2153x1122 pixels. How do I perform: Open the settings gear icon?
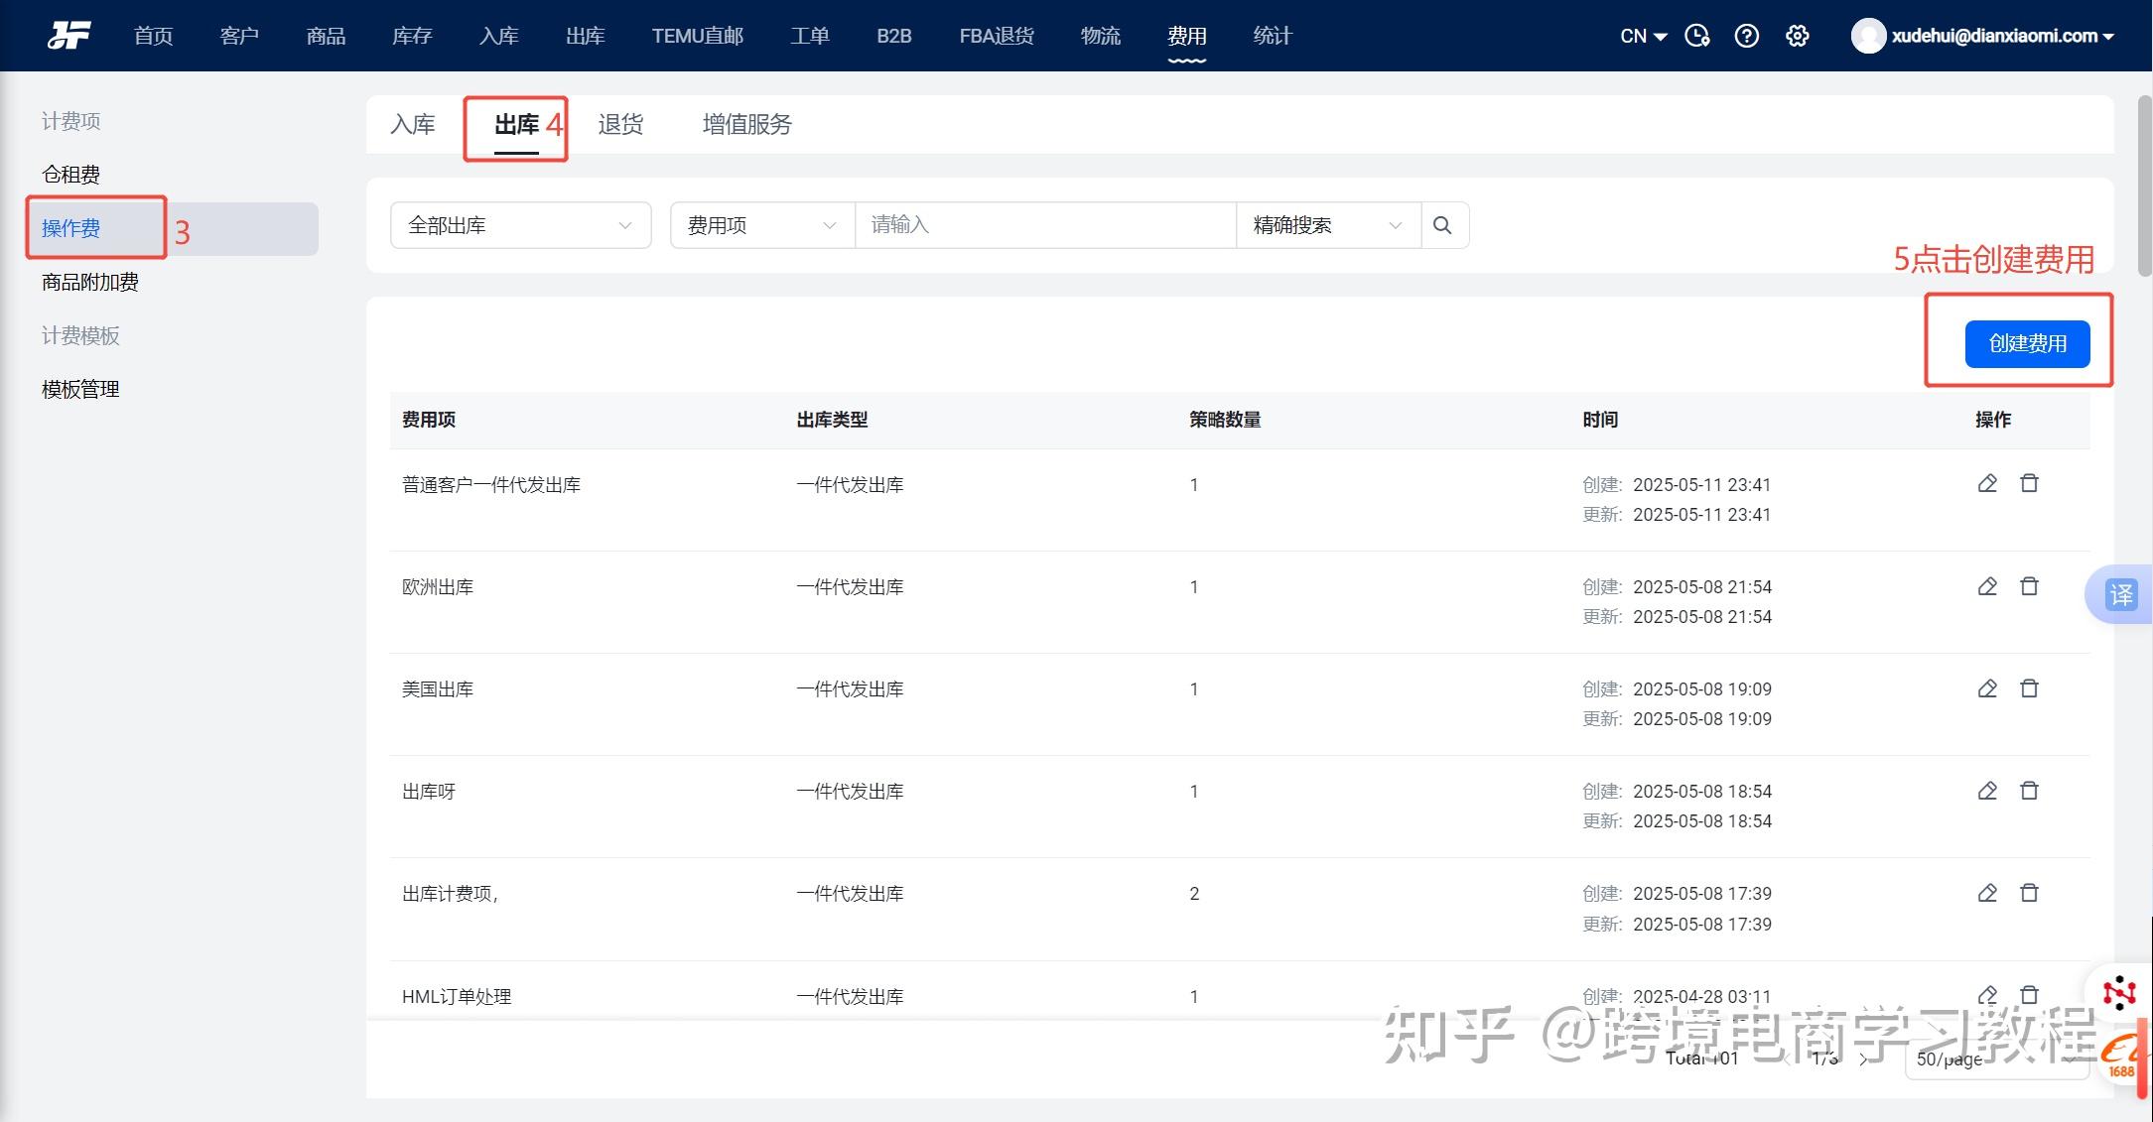tap(1797, 35)
